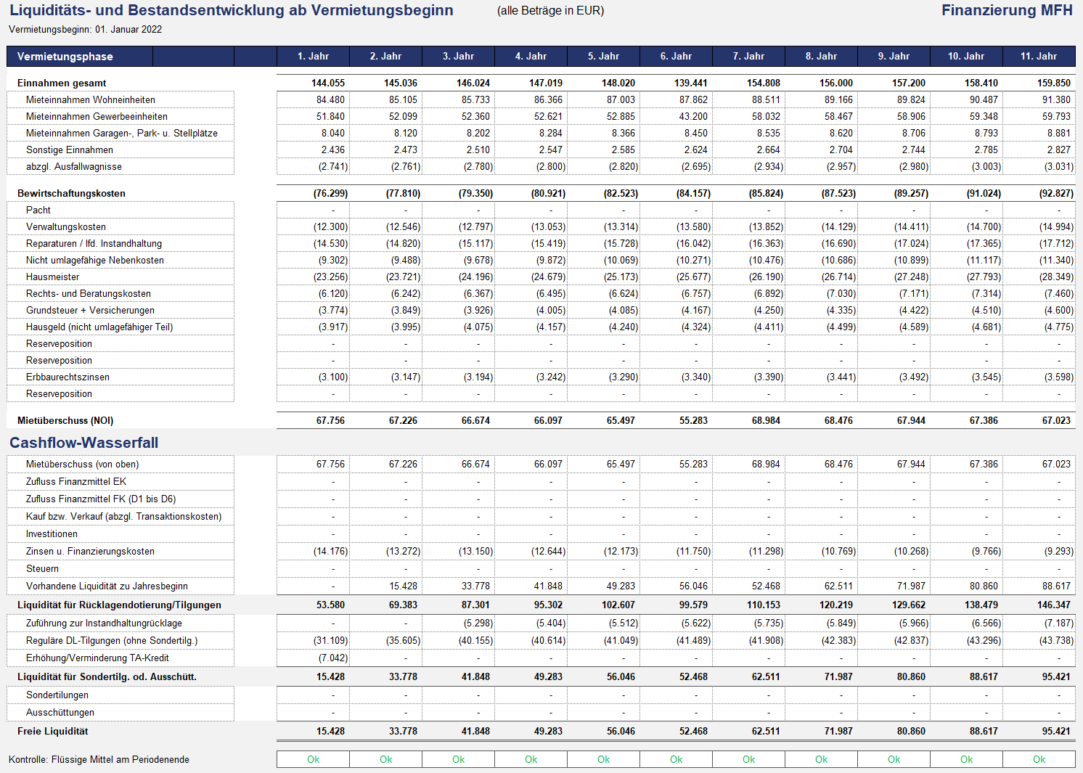Click the "Finanzierung MFH" title
This screenshot has height=773, width=1083.
coord(1006,10)
